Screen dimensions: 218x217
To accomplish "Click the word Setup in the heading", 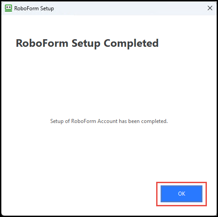I will click(86, 44).
